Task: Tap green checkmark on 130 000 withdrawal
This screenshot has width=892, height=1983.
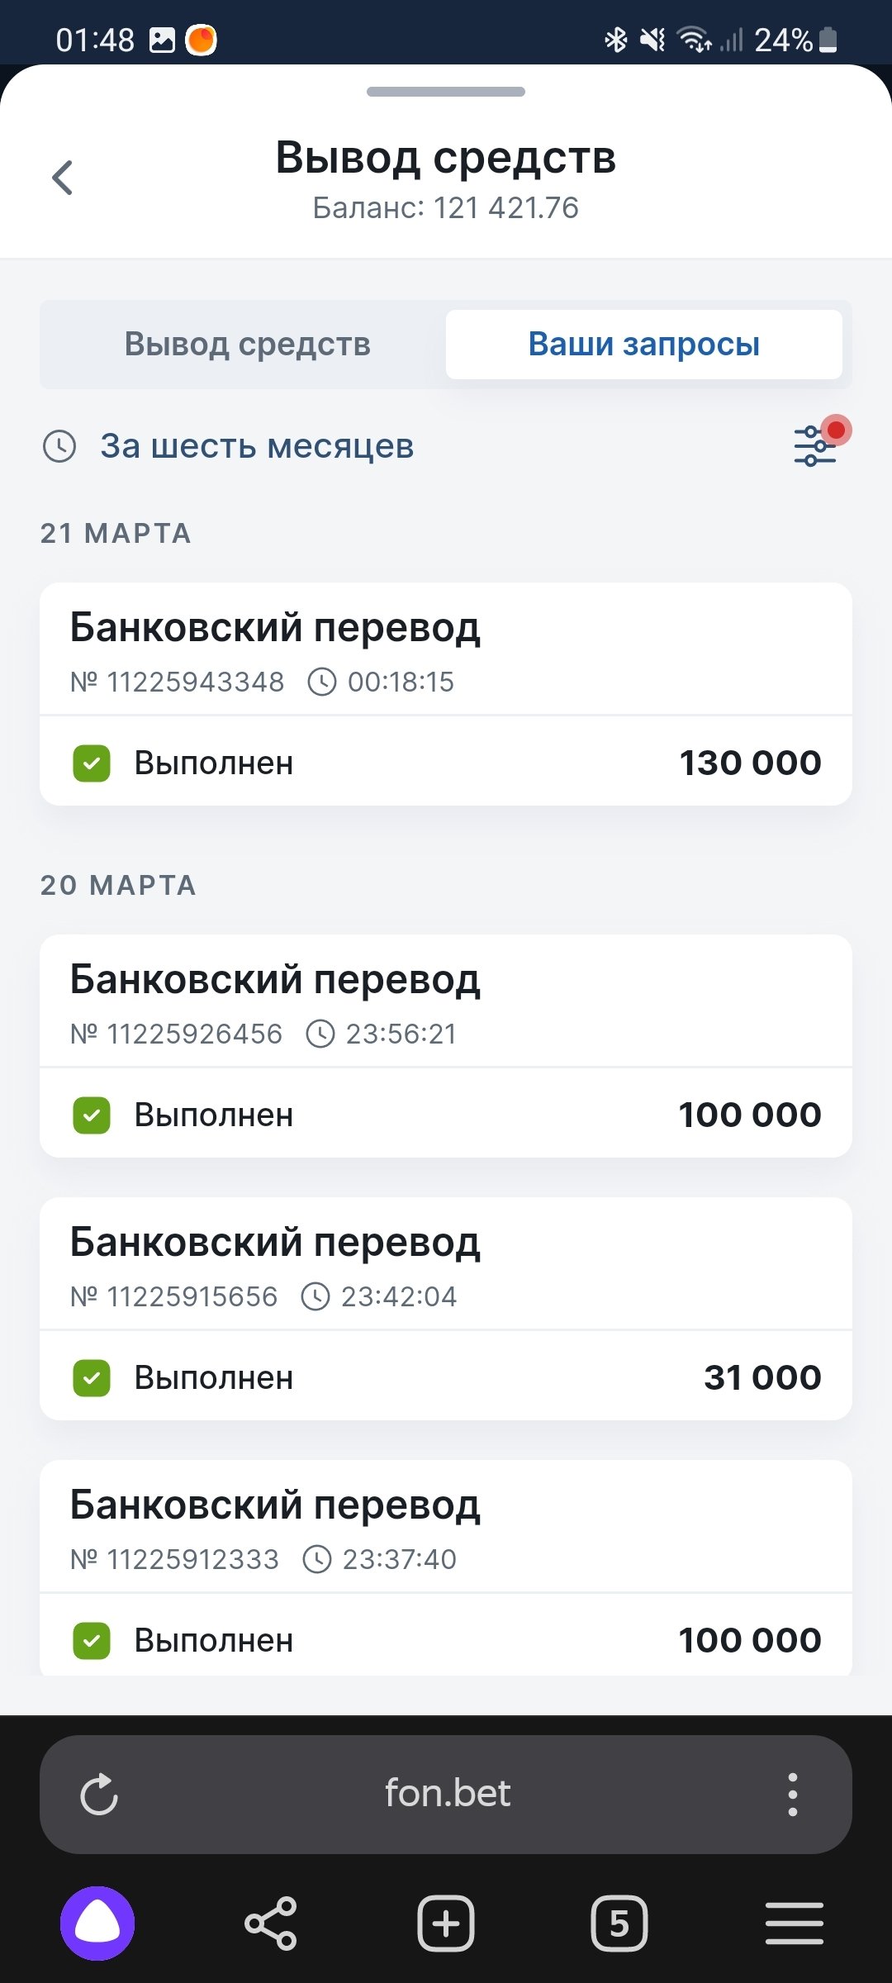Action: pos(92,763)
